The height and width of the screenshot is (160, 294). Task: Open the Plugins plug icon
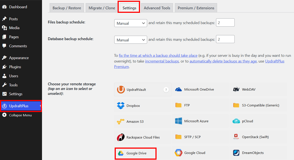coord(4,67)
